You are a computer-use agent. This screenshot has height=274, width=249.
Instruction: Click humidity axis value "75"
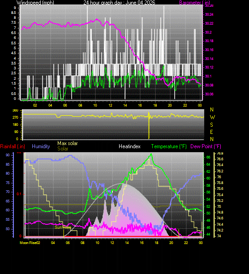coord(8,183)
